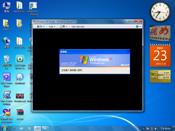The height and width of the screenshot is (131, 175).
Task: Change the USD currency dropdown
Action: [x=154, y=72]
